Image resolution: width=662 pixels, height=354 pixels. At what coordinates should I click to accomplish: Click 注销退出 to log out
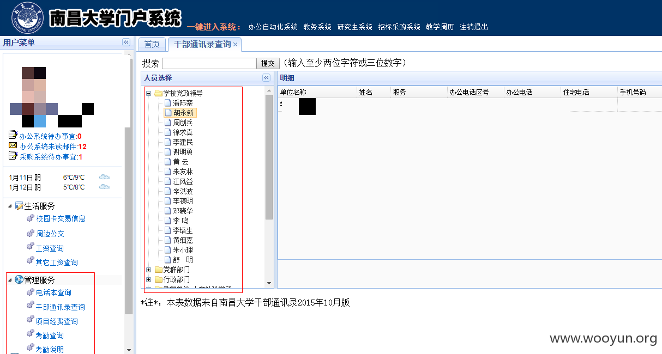(474, 27)
